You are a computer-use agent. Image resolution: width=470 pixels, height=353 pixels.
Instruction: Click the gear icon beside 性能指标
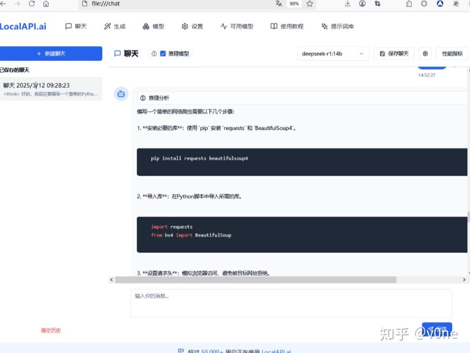[425, 54]
